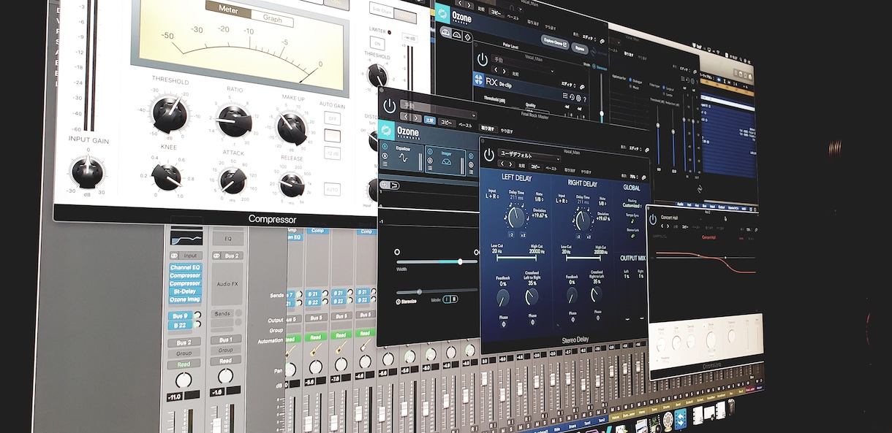Click the Read automation button on first strip
Viewport: 892px width, 433px height.
tap(184, 364)
